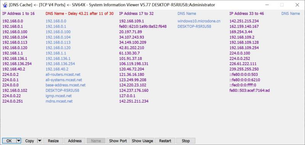
Task: Click the OK button
Action: pyautogui.click(x=9, y=141)
